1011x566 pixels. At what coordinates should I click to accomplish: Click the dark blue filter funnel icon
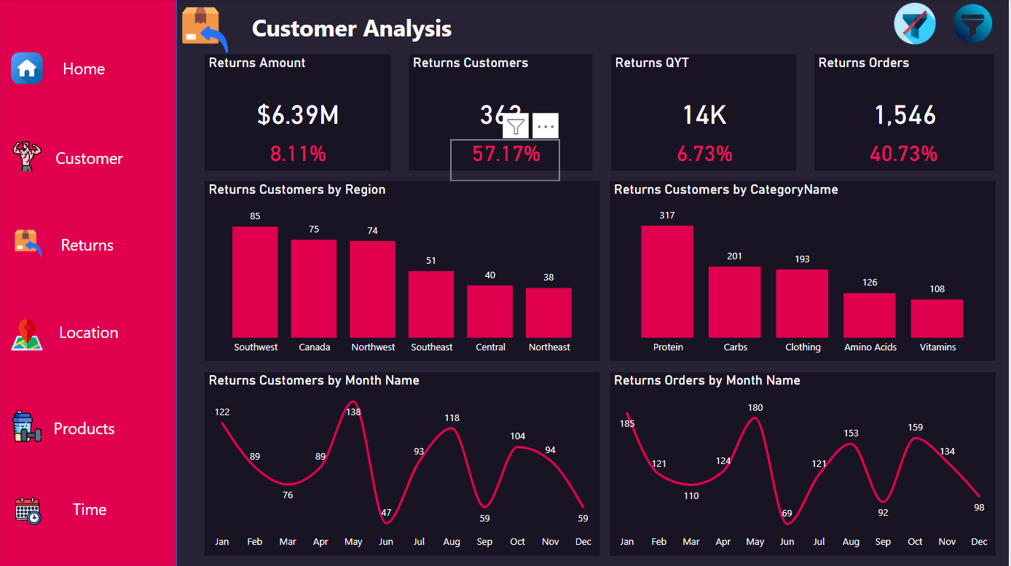(972, 24)
